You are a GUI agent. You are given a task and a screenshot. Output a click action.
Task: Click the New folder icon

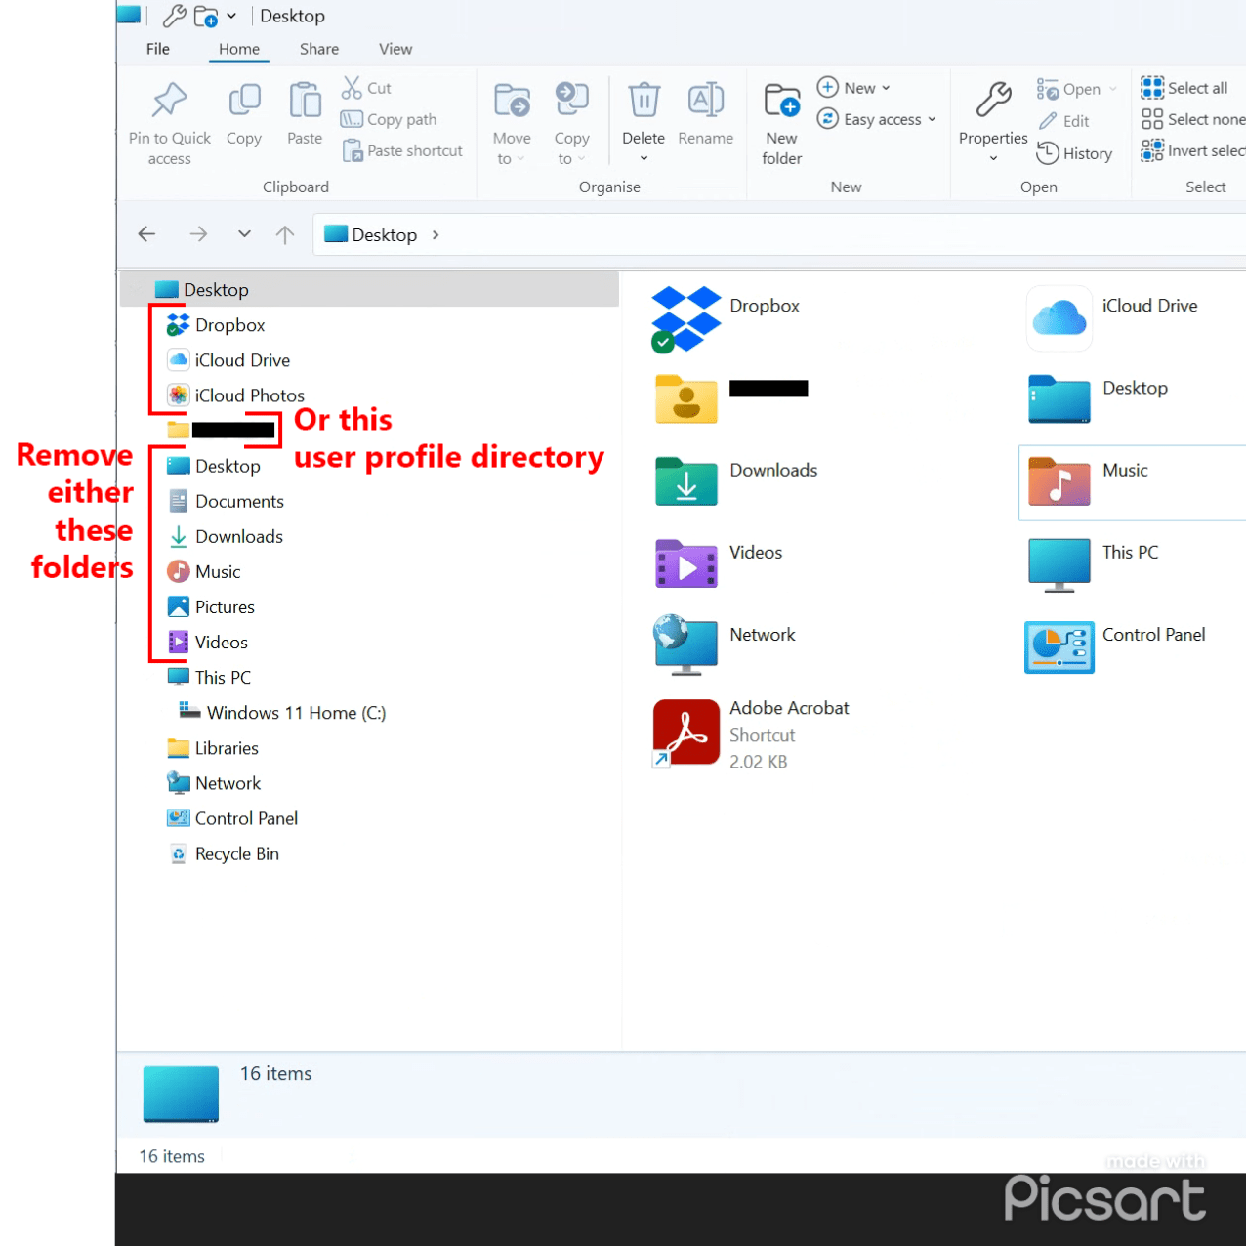coord(782,100)
